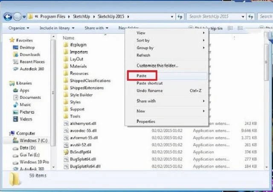Select the alchemyext.dll file icon
273x192 pixels.
tap(66, 123)
